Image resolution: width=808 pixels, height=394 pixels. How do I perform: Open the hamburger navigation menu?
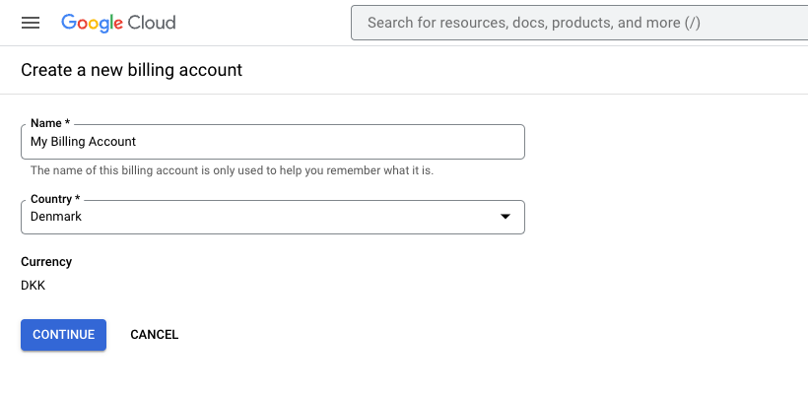click(x=31, y=23)
